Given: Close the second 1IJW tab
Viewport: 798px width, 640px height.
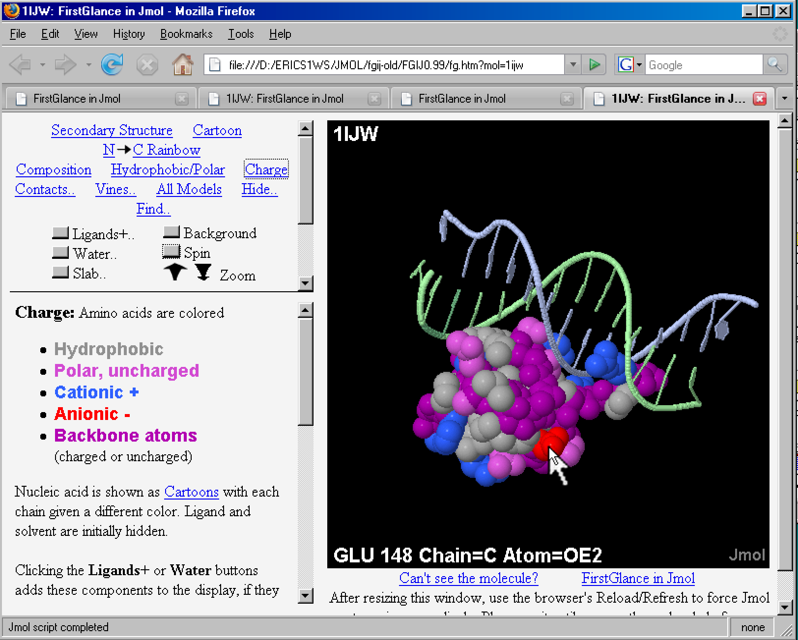Looking at the screenshot, I should tap(374, 99).
